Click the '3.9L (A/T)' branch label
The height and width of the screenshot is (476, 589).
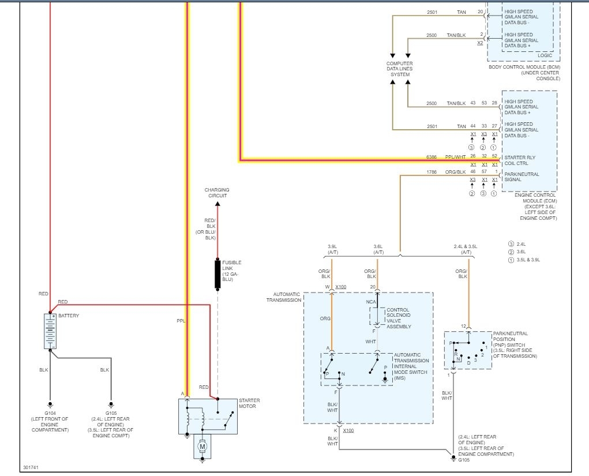pyautogui.click(x=333, y=249)
